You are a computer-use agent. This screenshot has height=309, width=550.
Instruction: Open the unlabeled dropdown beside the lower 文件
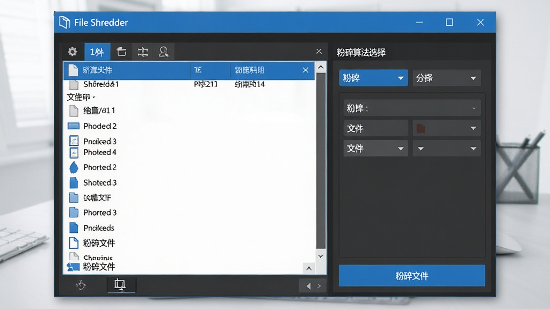(x=446, y=148)
